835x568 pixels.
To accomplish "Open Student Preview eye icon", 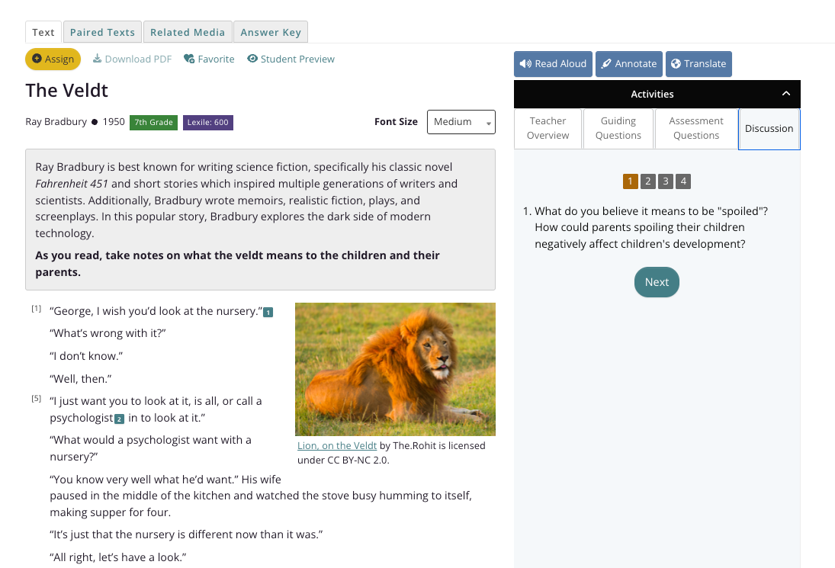I will coord(252,59).
